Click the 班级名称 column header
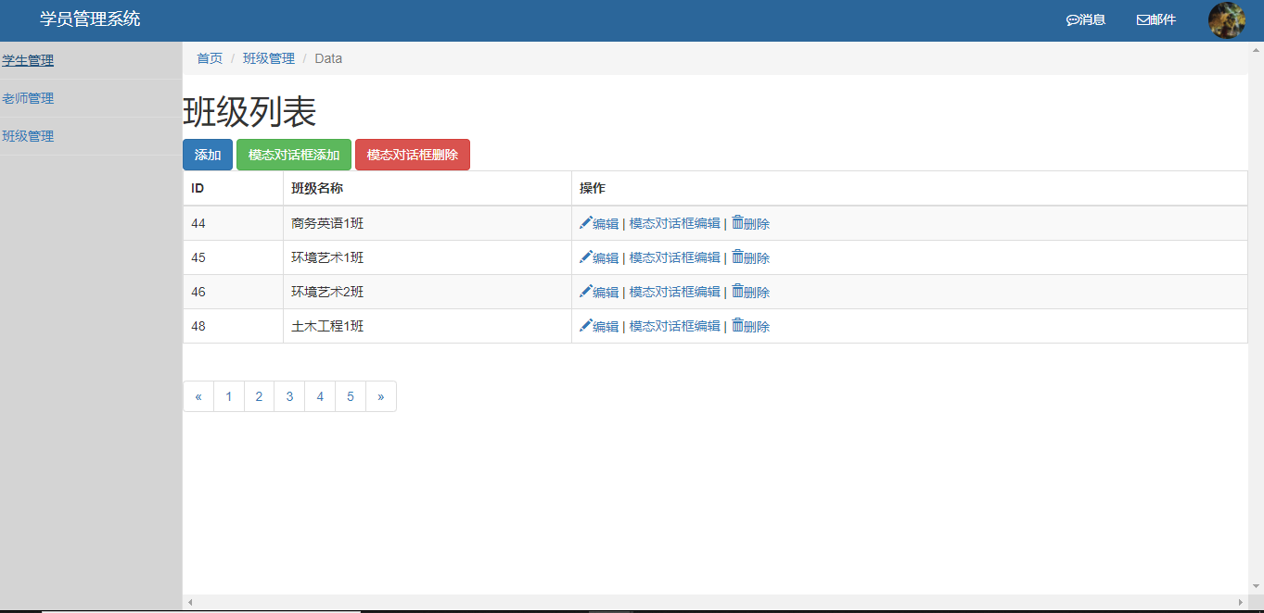This screenshot has width=1264, height=613. coord(428,188)
